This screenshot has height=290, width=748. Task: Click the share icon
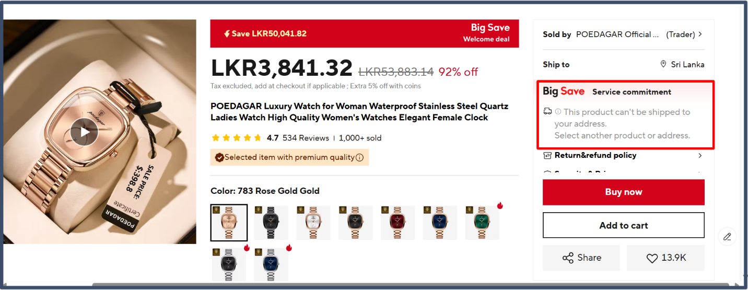coord(568,258)
